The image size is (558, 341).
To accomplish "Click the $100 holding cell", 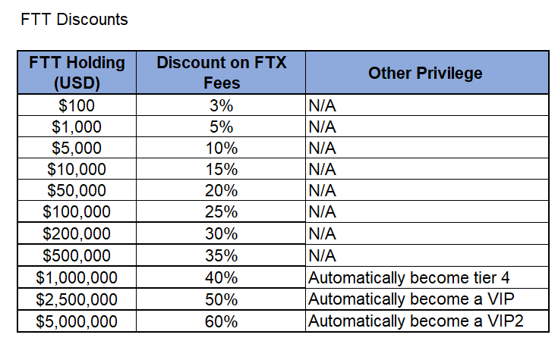I will (77, 105).
